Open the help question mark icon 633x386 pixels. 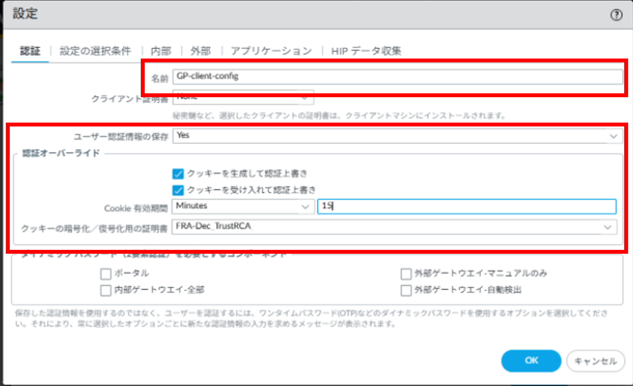(x=616, y=15)
